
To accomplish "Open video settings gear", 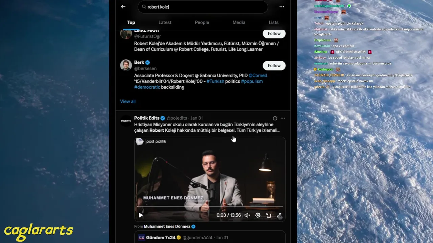I will click(x=258, y=215).
